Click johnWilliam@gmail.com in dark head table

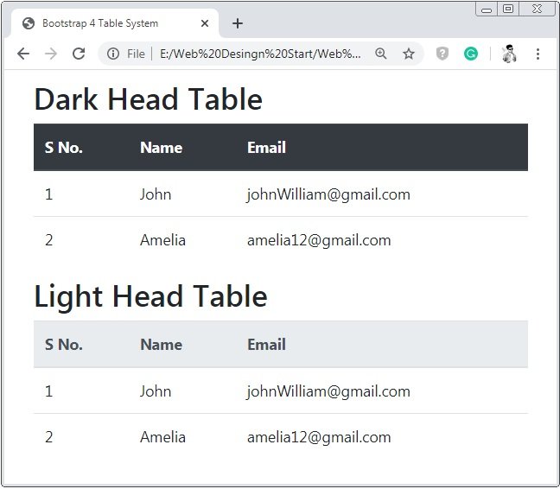[x=328, y=195]
